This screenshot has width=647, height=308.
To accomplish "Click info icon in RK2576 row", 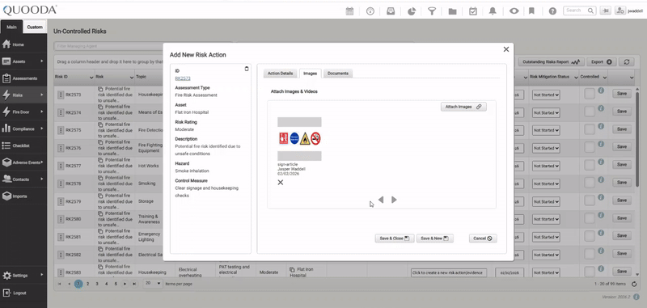I will (601, 144).
